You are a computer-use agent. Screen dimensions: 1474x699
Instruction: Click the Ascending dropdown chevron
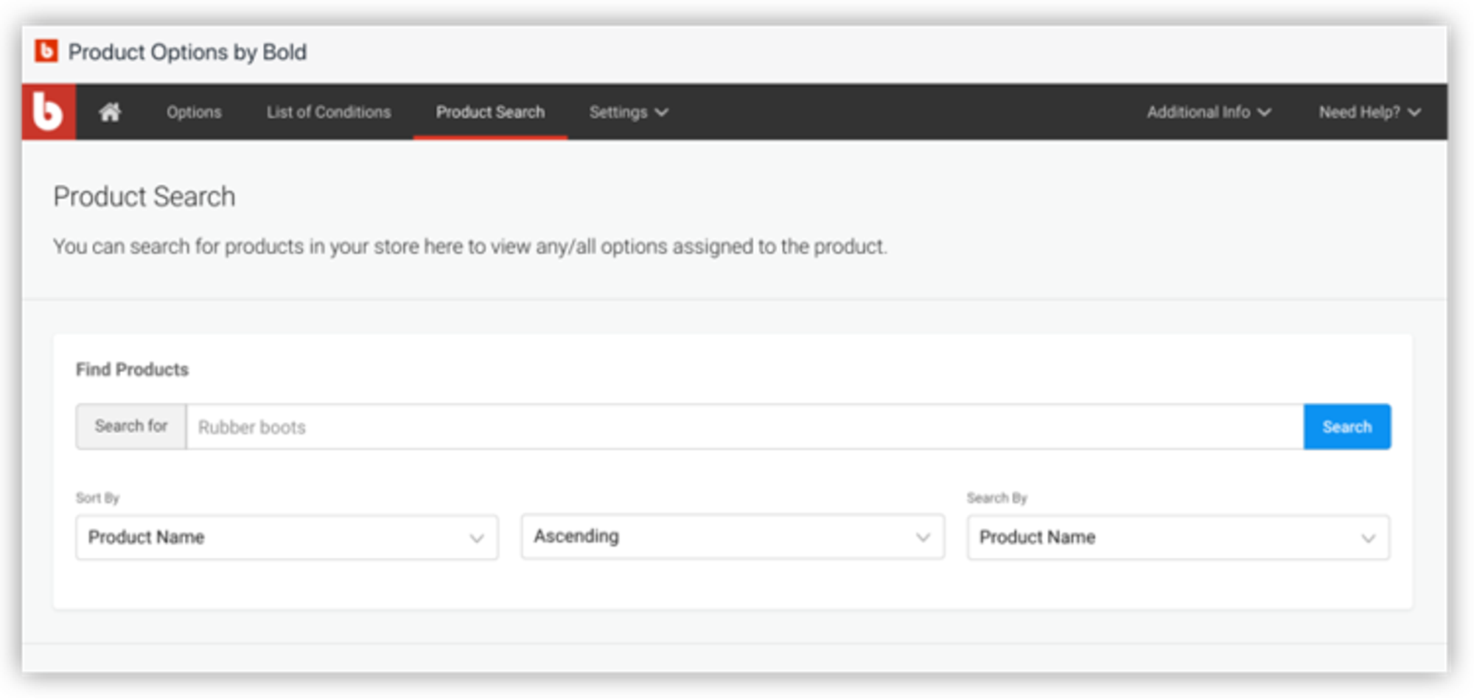click(923, 538)
